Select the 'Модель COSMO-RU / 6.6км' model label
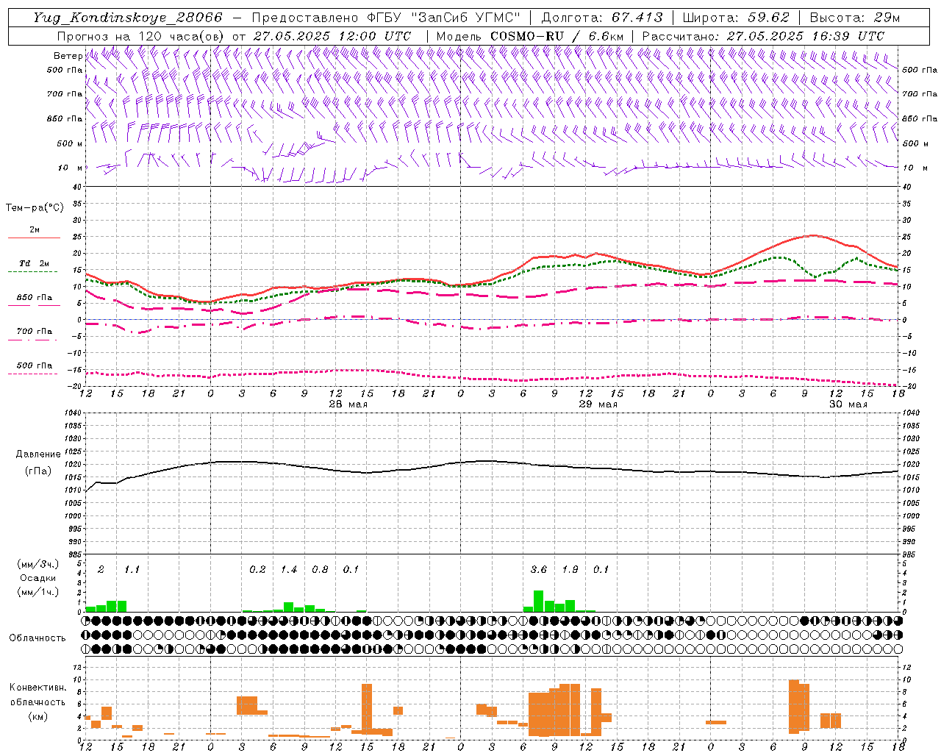The image size is (941, 753). [x=530, y=36]
